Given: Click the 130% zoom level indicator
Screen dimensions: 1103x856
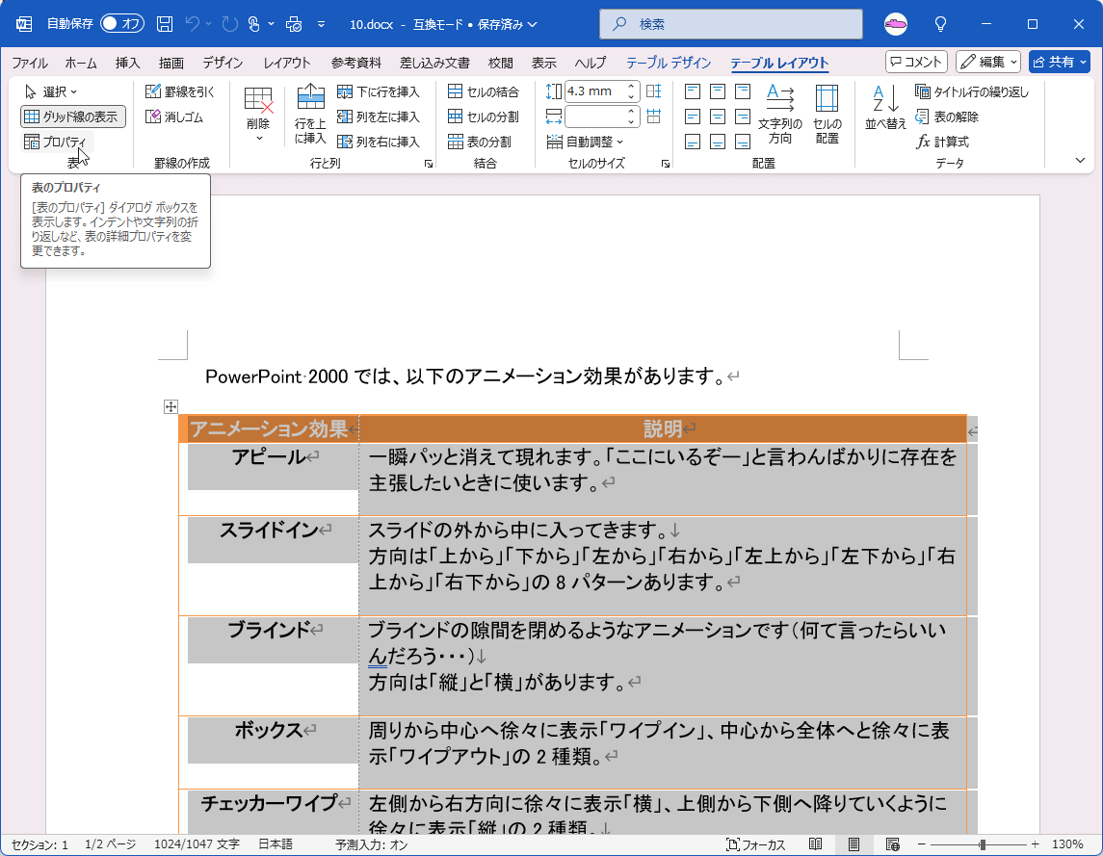Looking at the screenshot, I should click(x=1069, y=845).
